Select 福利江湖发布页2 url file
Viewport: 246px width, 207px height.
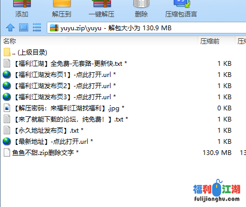60,86
